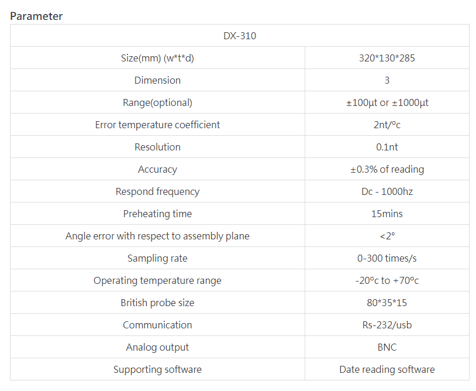The image size is (476, 391).
Task: Select the 0-300 times/s value cell
Action: (x=387, y=258)
